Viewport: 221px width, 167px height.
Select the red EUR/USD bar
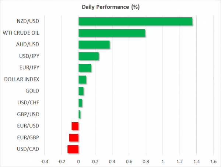click(75, 126)
